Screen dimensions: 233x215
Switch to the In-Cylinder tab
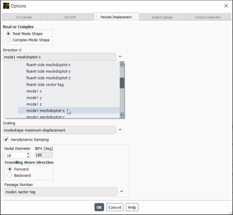[x=24, y=17]
